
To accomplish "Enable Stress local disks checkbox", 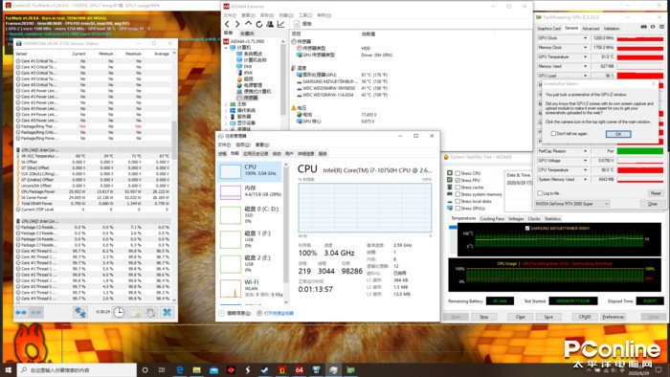I will [458, 201].
